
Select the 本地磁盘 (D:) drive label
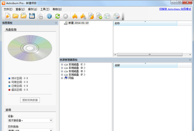77,68
